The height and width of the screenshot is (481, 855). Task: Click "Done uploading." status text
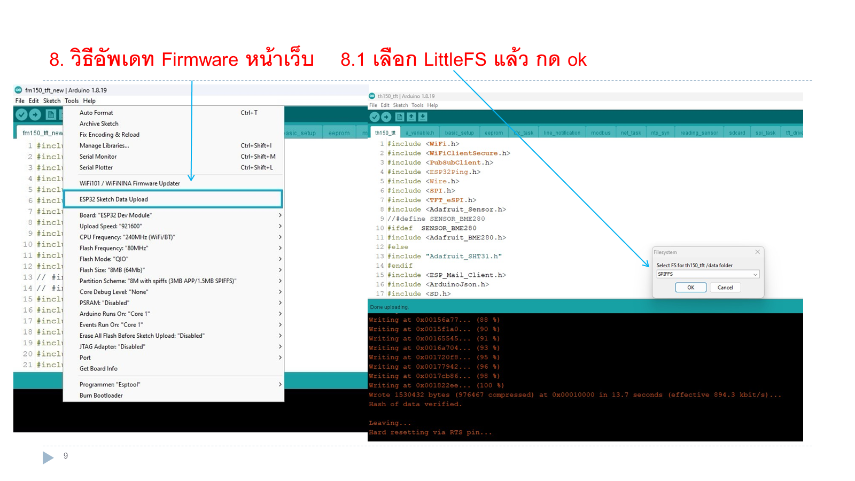389,307
